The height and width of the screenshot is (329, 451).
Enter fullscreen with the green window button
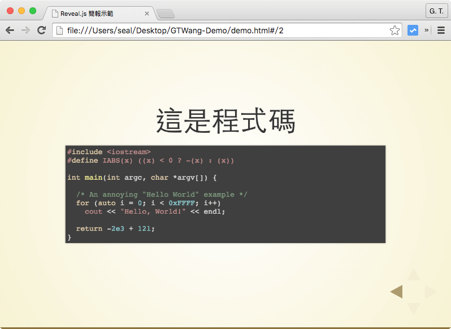pos(33,11)
